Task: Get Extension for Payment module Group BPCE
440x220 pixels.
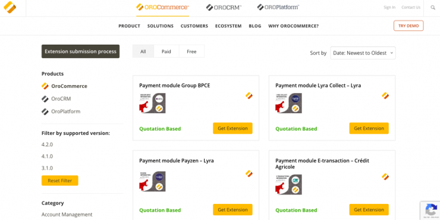Action: 232,128
